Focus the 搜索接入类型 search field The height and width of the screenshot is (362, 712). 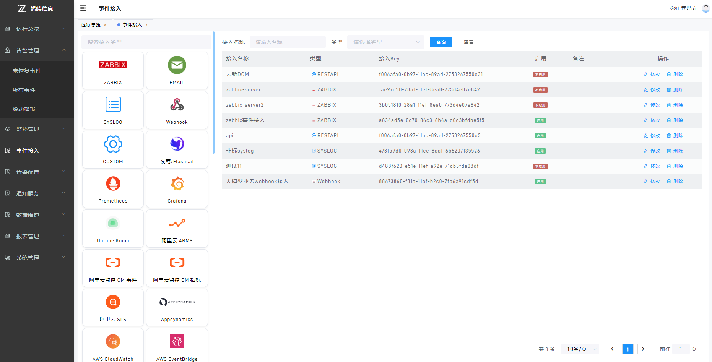(x=146, y=42)
